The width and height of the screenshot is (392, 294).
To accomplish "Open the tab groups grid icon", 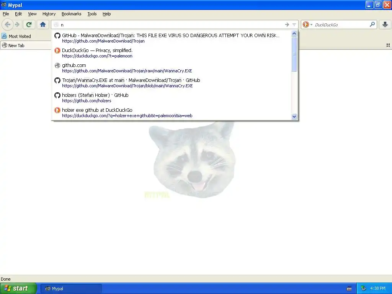I will pyautogui.click(x=388, y=45).
